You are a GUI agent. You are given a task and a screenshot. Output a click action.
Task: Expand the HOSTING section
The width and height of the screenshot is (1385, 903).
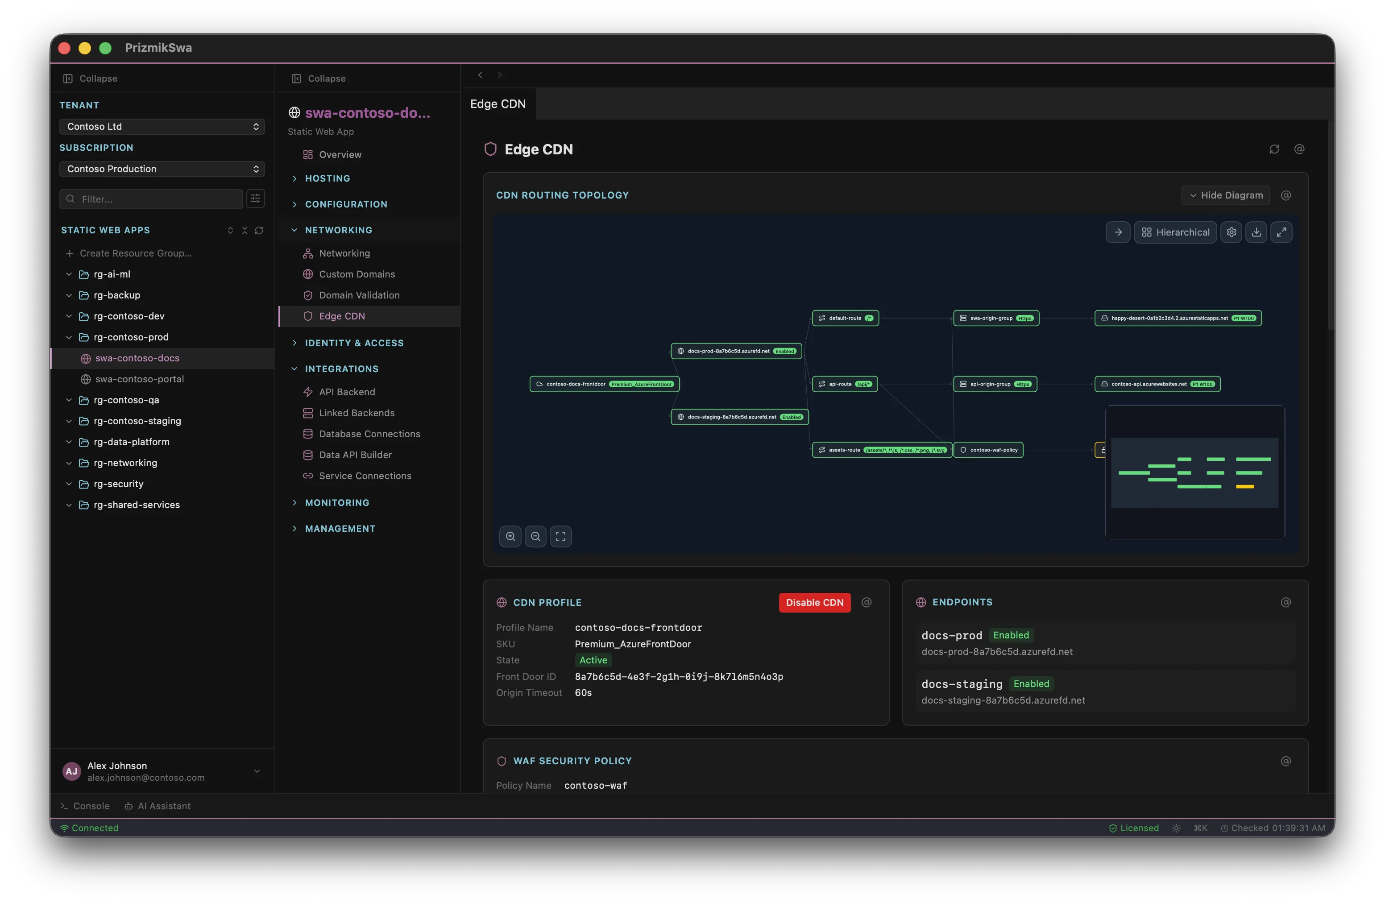pyautogui.click(x=327, y=178)
